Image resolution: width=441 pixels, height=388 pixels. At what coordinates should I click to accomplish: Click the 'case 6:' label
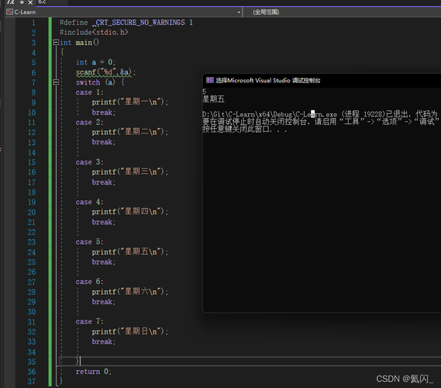(x=89, y=282)
